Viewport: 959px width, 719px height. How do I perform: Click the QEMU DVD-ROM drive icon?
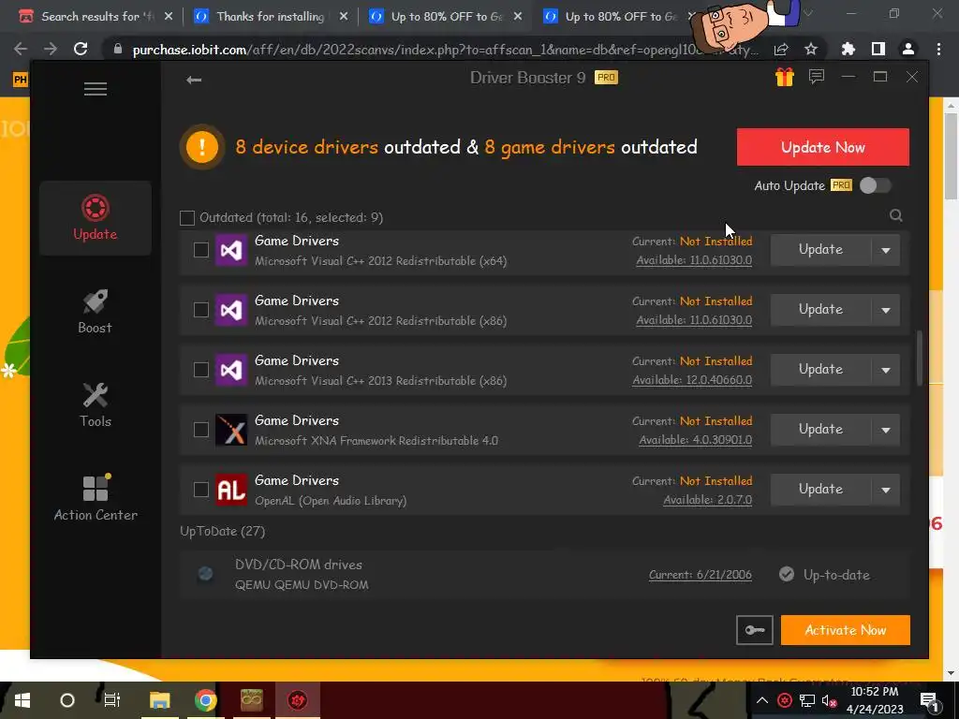pos(205,574)
